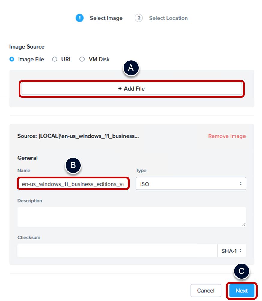Click the step 2 number circle

[x=138, y=18]
